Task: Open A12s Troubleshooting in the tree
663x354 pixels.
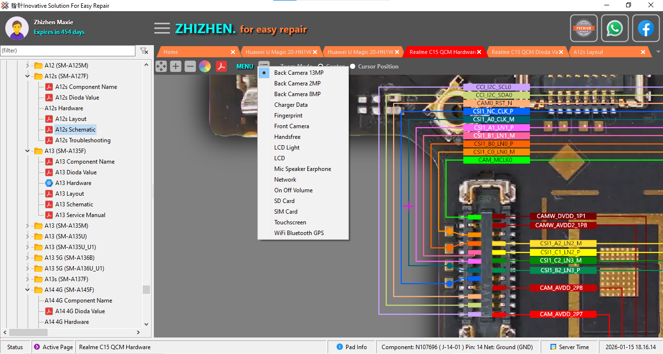Action: tap(83, 140)
